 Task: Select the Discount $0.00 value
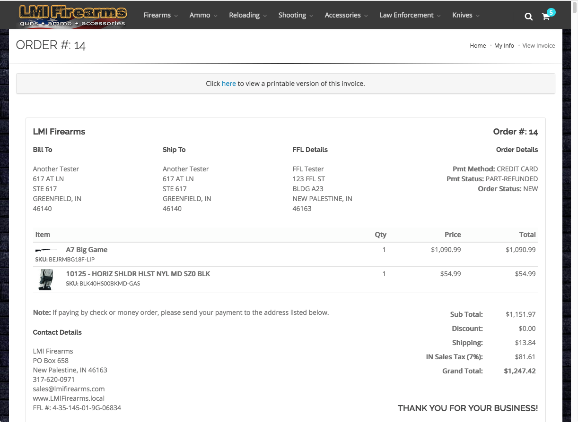(x=527, y=329)
